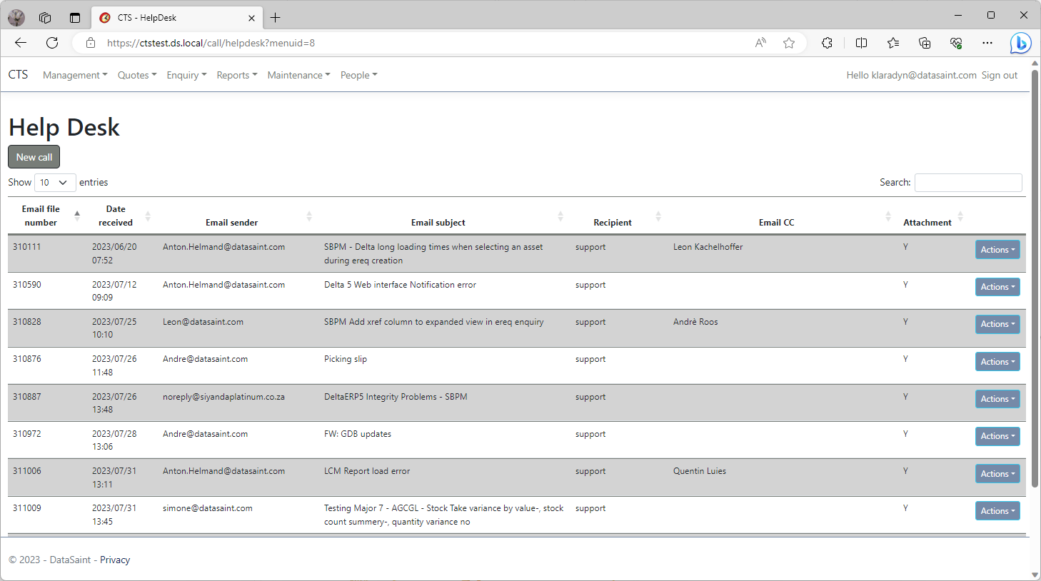Viewport: 1041px width, 581px height.
Task: Click the browser profile avatar
Action: pos(16,18)
